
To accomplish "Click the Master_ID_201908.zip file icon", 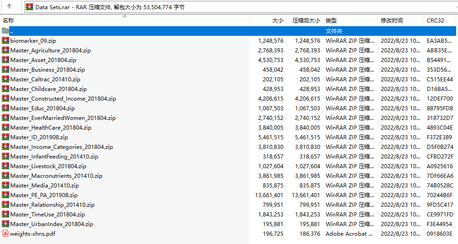I will point(5,137).
